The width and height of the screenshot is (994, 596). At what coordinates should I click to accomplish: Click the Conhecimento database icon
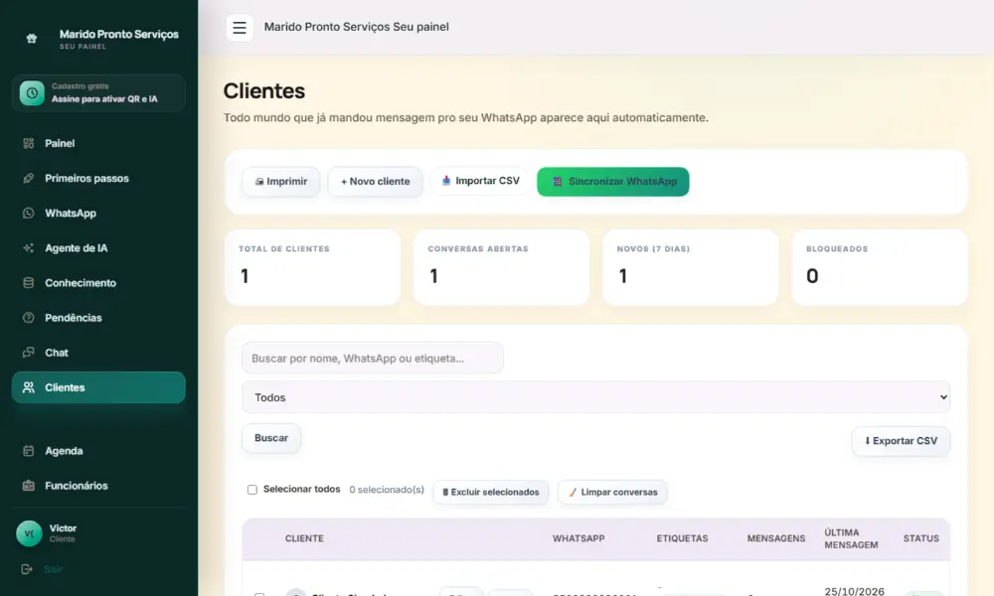(29, 282)
